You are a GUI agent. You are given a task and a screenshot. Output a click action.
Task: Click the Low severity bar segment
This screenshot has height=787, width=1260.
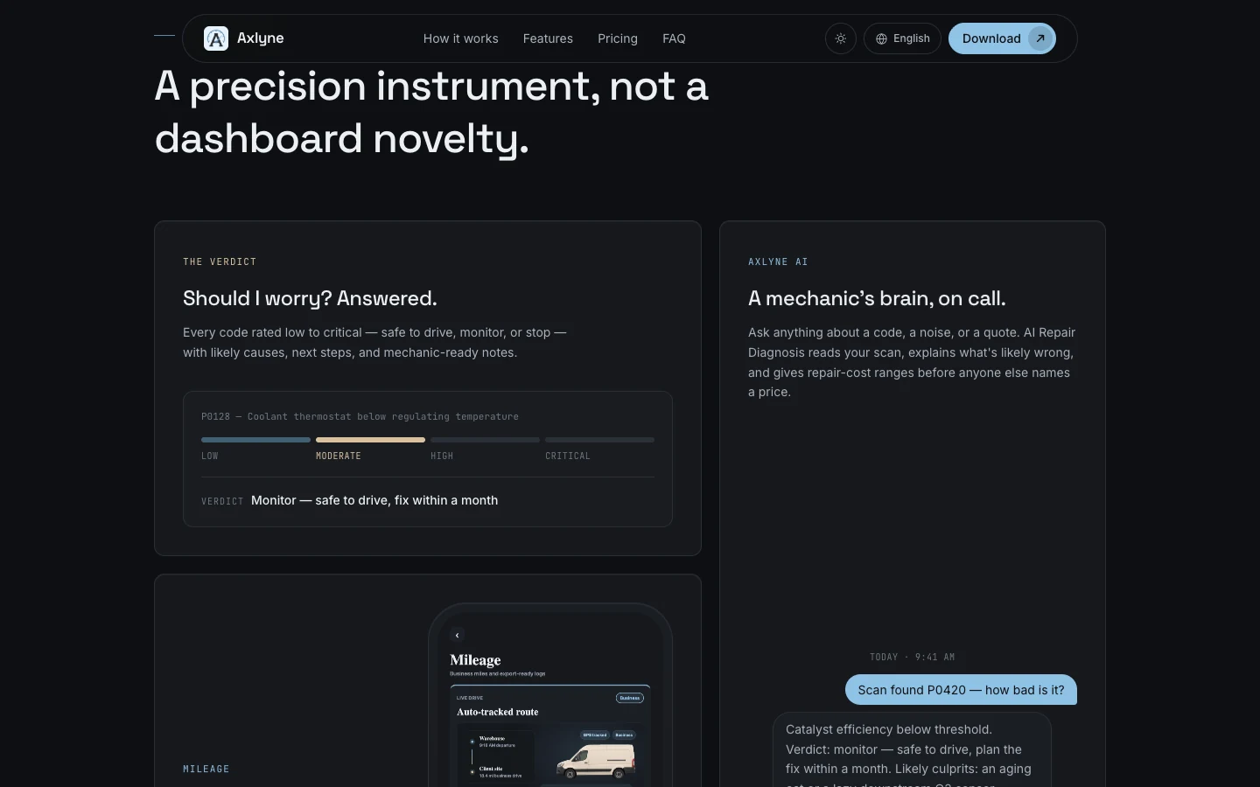[255, 440]
